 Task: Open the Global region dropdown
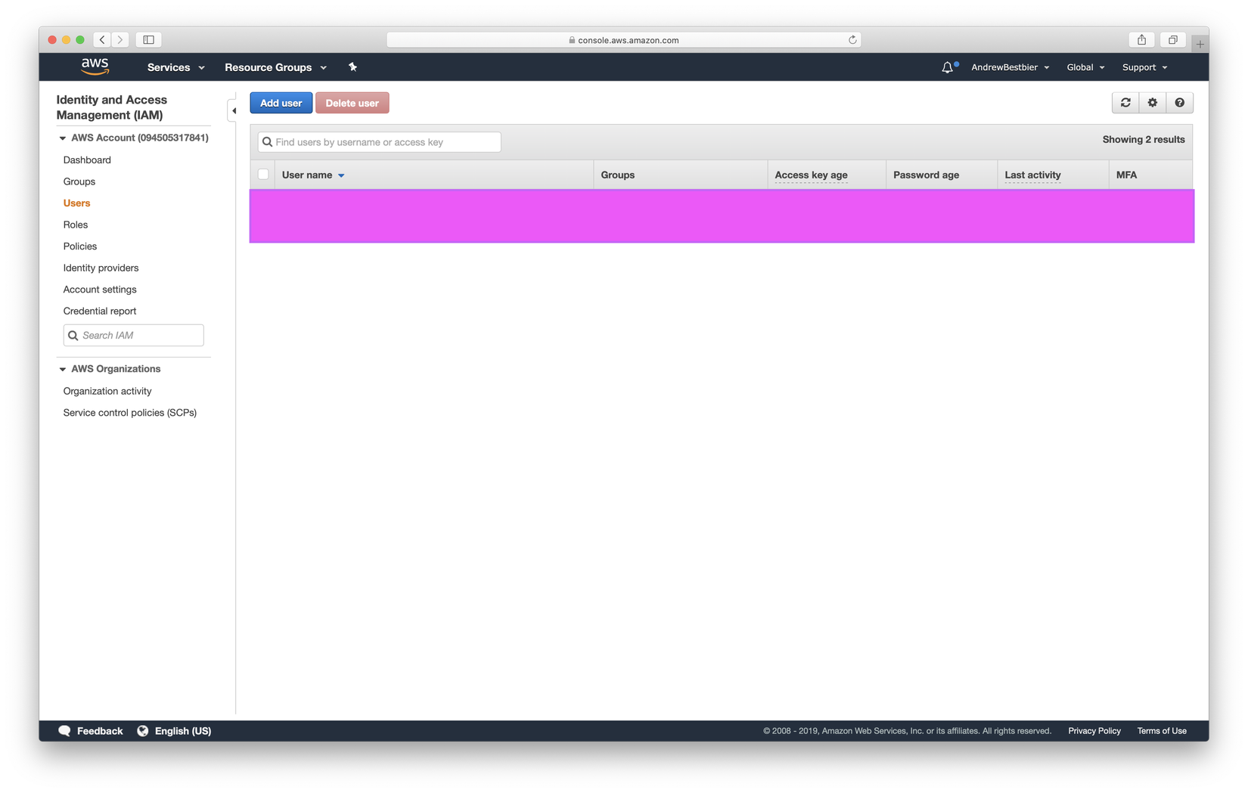(1086, 67)
